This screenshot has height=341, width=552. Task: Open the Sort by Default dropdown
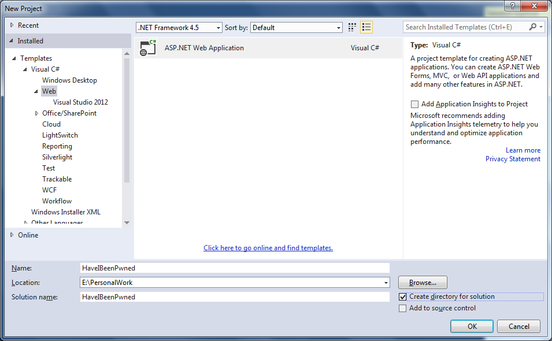click(x=297, y=27)
